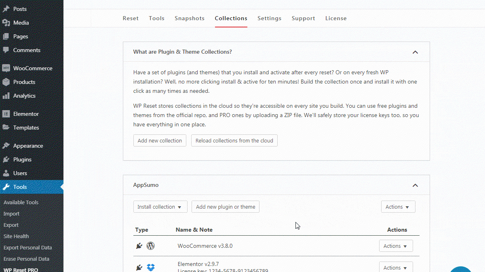
Task: Click the plugin type icon in WooCommerce row
Action: tap(139, 246)
